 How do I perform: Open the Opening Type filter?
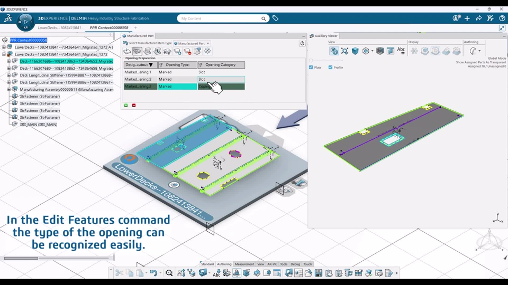(x=161, y=65)
